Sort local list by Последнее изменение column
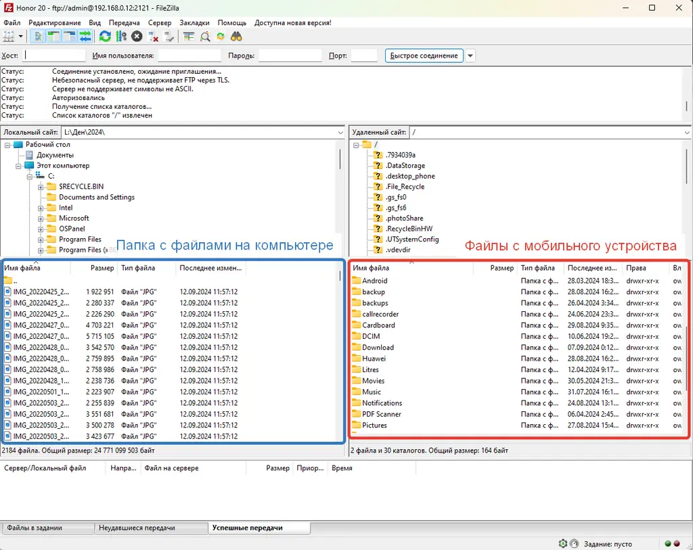693x550 pixels. pos(211,268)
